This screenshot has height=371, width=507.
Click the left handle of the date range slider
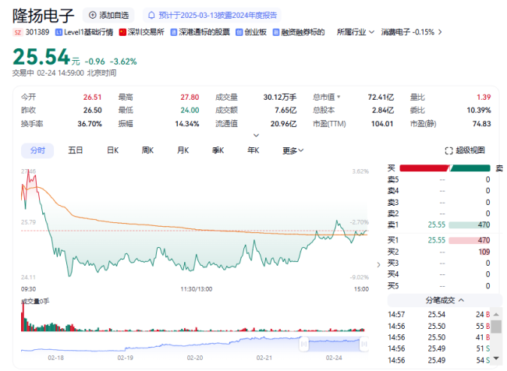303,344
